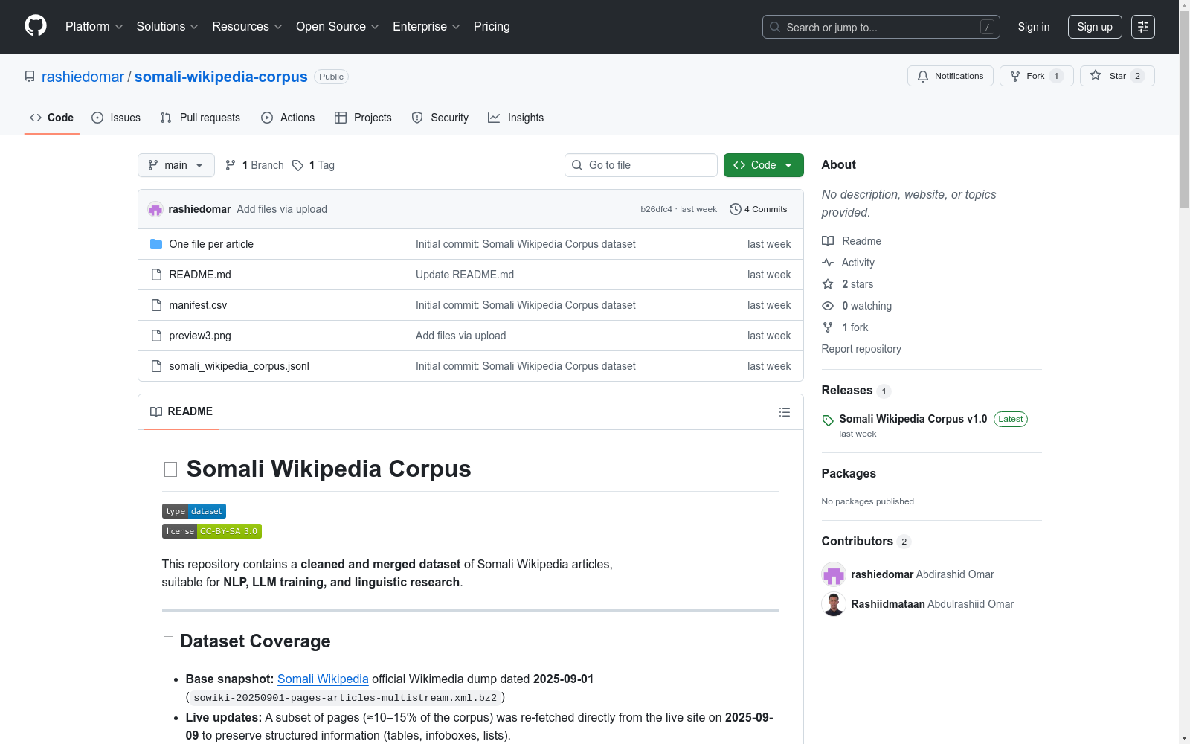Click the license CC-BY-SA 3.0 badge

[x=212, y=531]
